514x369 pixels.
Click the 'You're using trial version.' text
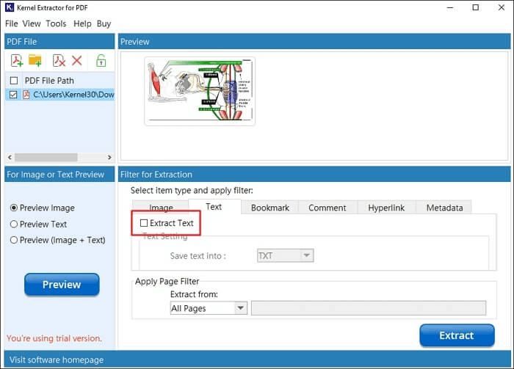pyautogui.click(x=54, y=338)
